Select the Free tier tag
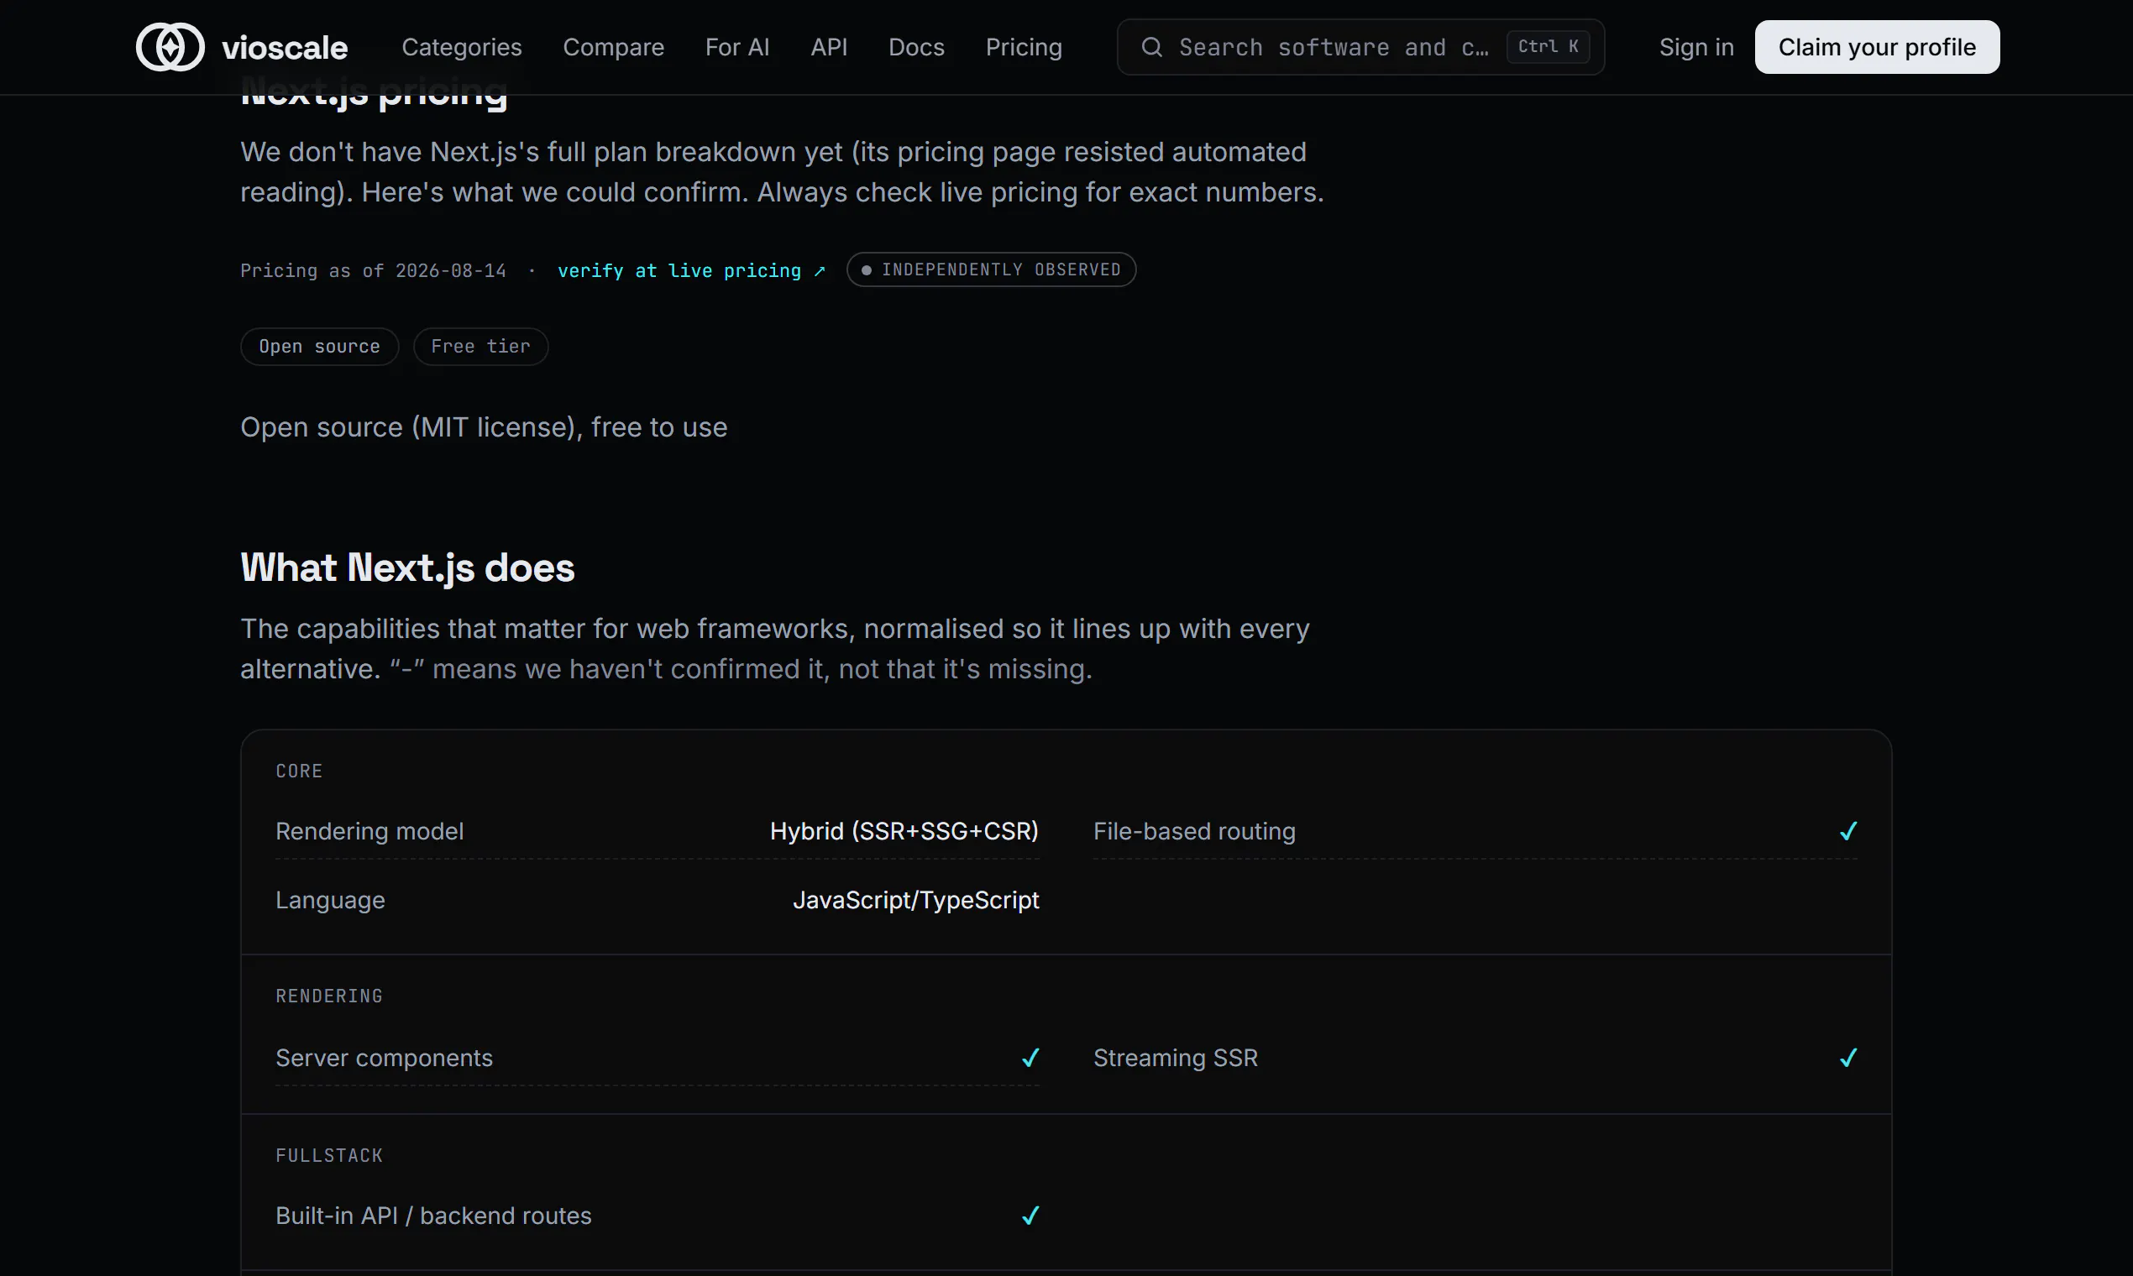The height and width of the screenshot is (1276, 2133). (x=481, y=347)
